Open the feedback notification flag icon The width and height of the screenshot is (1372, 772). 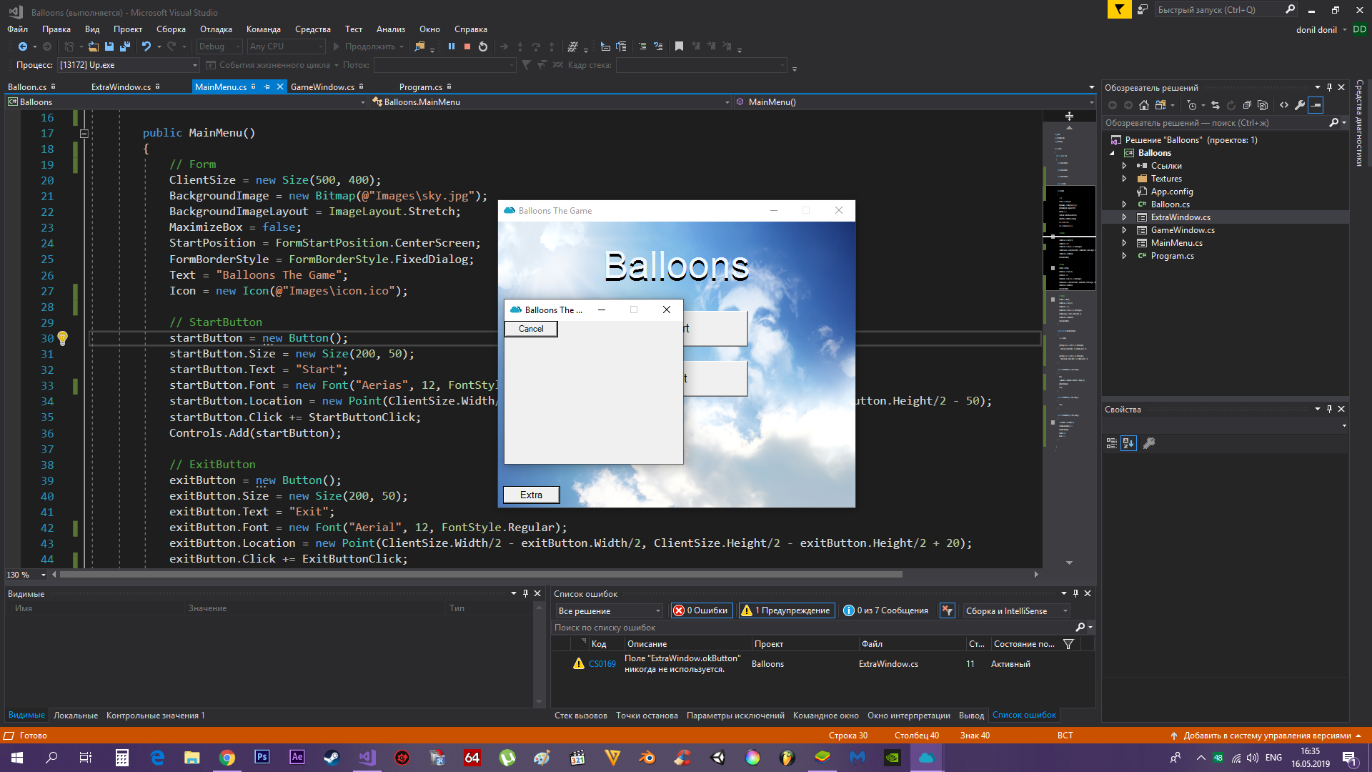1119,9
